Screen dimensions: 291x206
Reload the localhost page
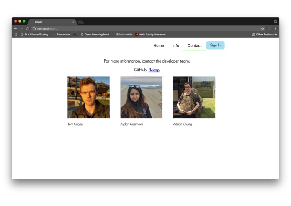tap(27, 29)
